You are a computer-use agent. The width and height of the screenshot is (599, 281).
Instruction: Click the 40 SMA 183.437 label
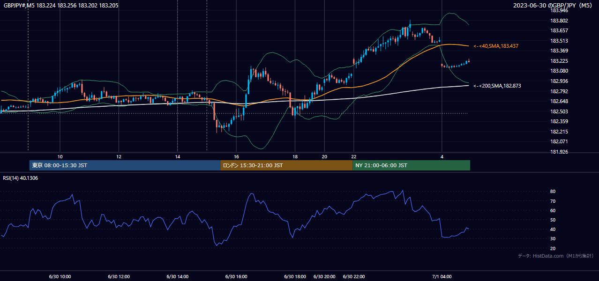click(x=495, y=46)
